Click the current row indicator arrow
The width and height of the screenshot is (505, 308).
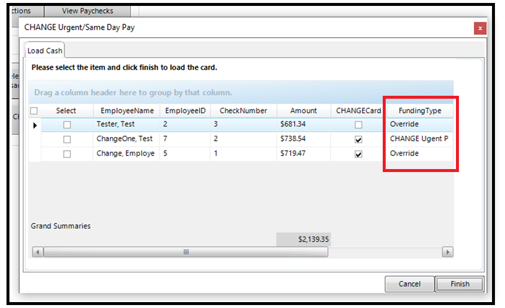coord(35,125)
